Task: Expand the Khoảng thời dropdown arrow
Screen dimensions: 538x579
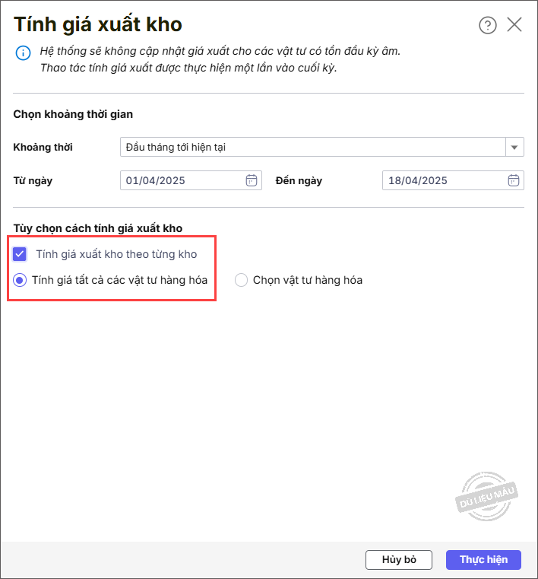Action: click(x=514, y=147)
